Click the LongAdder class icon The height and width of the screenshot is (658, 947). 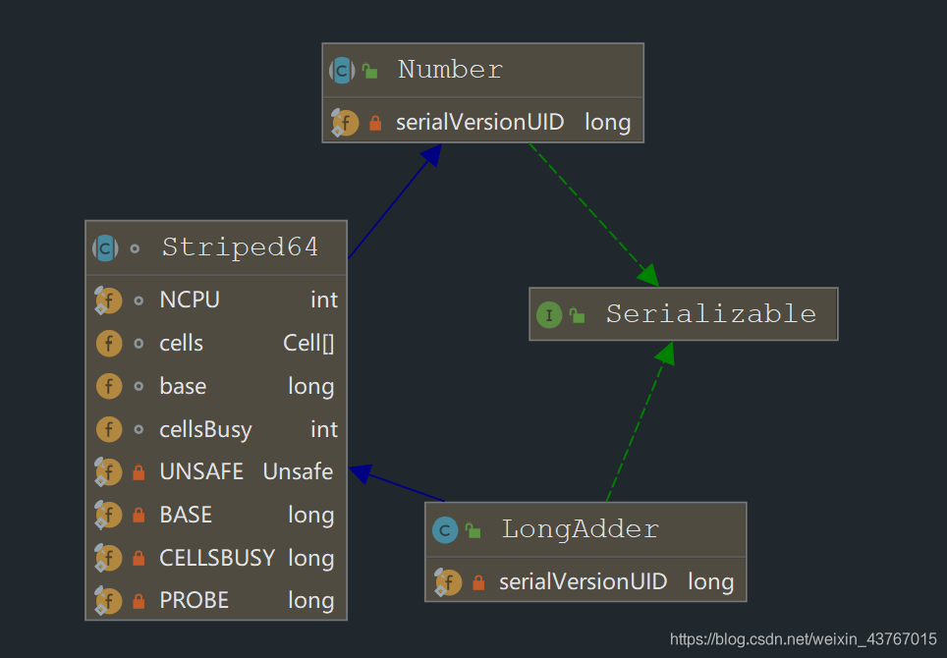[445, 530]
